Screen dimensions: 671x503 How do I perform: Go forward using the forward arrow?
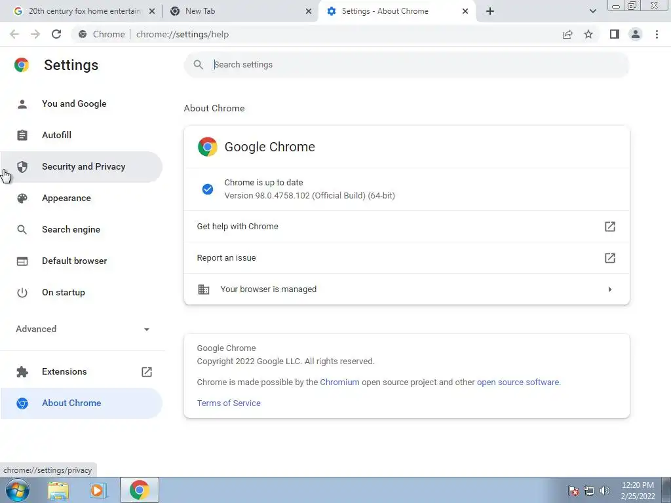click(35, 34)
